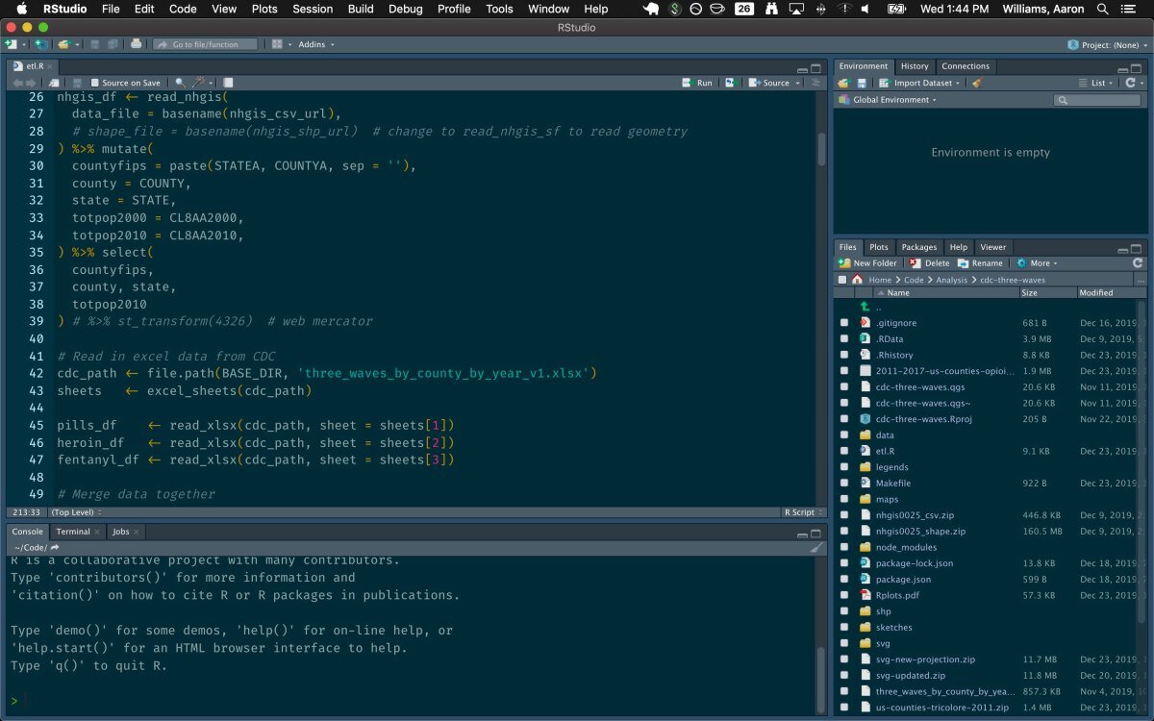
Task: Open the Project: (None) dropdown
Action: (x=1107, y=44)
